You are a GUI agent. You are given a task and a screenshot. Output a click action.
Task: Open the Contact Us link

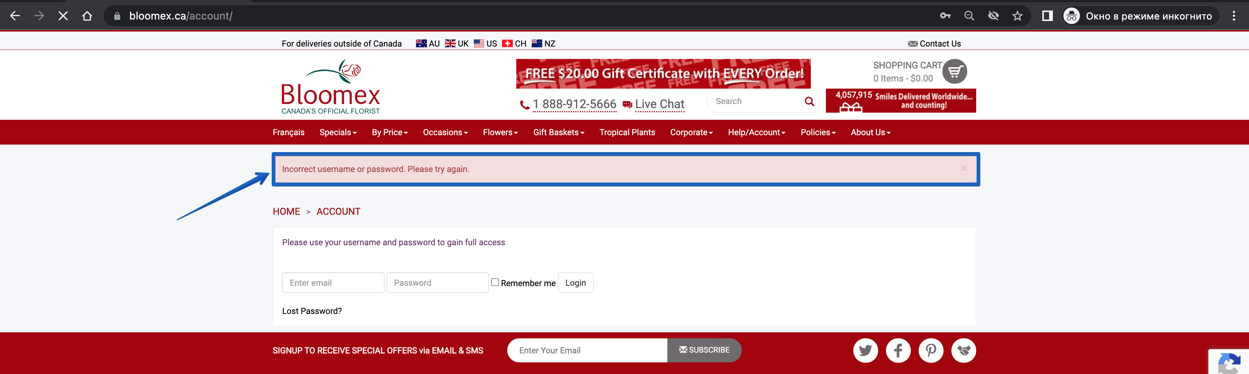[934, 44]
